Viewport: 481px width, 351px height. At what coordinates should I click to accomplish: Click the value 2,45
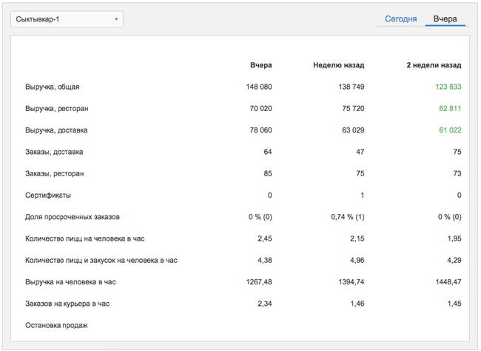tap(265, 239)
